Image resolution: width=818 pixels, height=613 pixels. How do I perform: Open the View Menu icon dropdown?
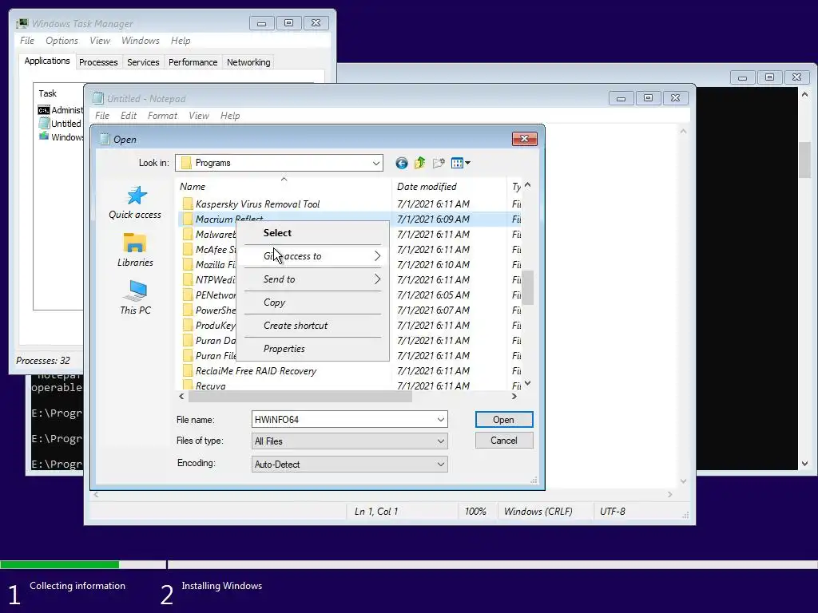[460, 163]
